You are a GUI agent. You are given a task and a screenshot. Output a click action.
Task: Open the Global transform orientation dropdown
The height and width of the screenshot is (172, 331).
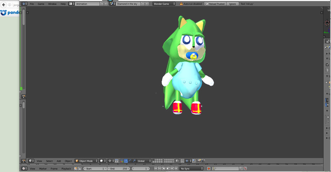coord(144,161)
